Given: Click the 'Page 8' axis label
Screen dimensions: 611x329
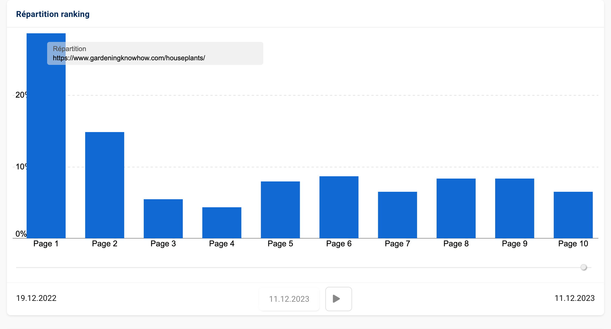Looking at the screenshot, I should point(456,244).
